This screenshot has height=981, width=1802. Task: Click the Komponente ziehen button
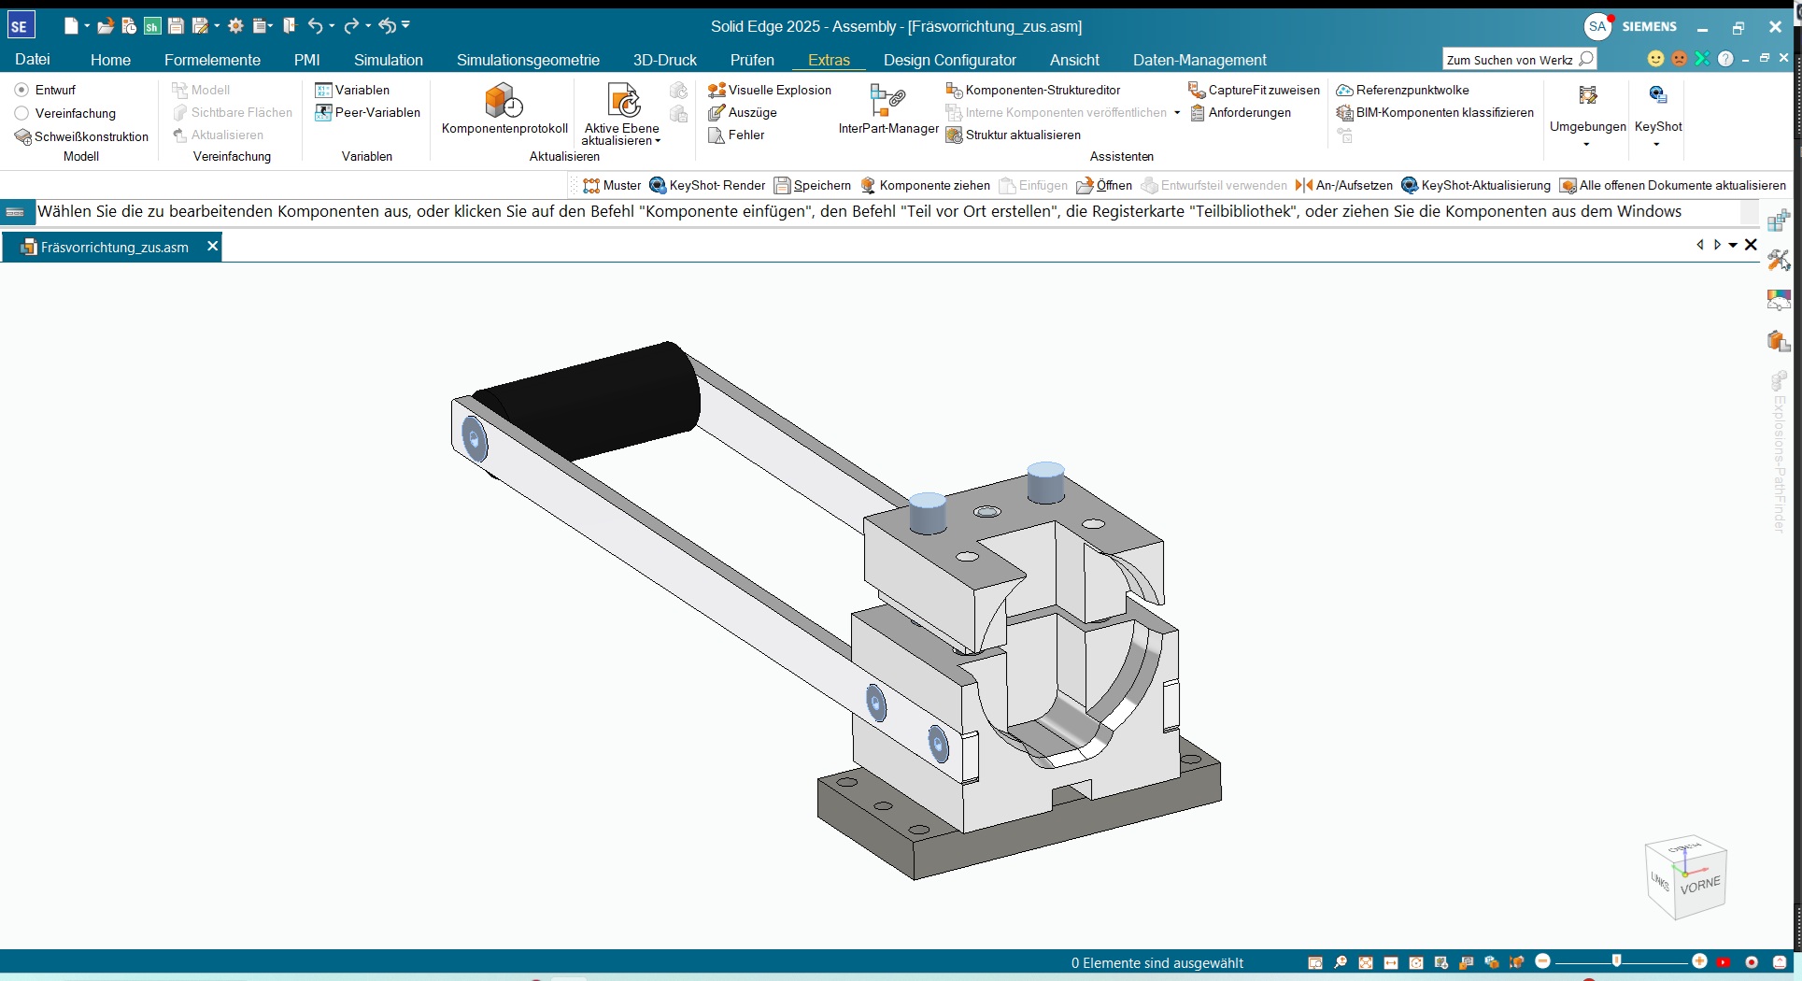(925, 185)
